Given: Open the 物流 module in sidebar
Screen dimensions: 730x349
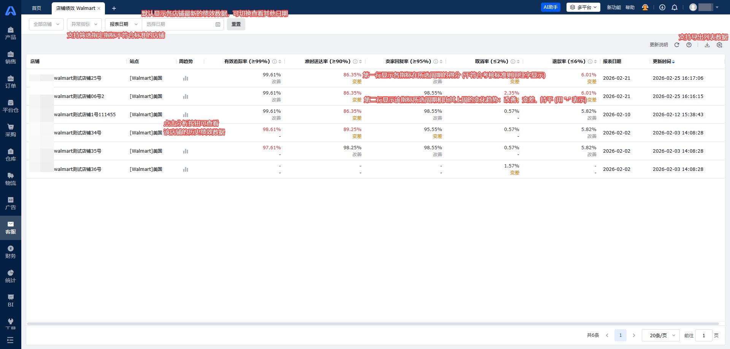Looking at the screenshot, I should point(11,179).
